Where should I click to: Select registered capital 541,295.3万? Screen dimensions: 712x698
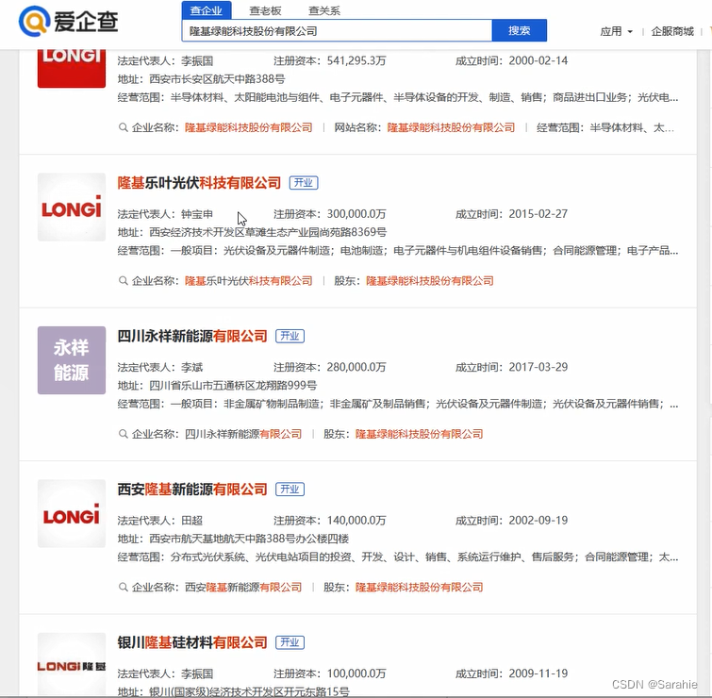click(x=356, y=61)
